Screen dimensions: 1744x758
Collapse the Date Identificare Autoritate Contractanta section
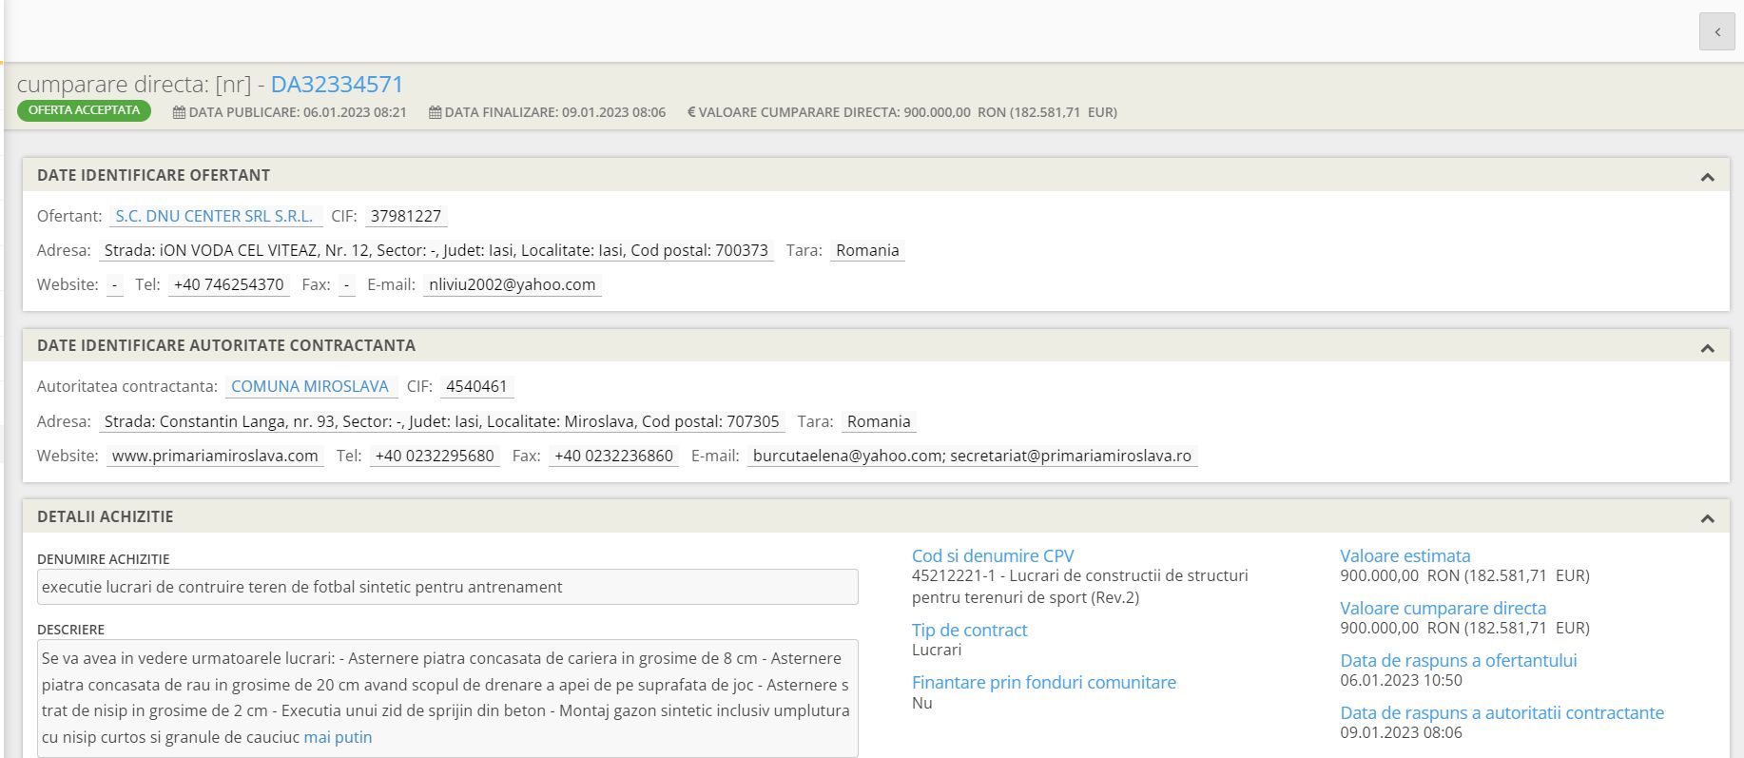pyautogui.click(x=1707, y=348)
